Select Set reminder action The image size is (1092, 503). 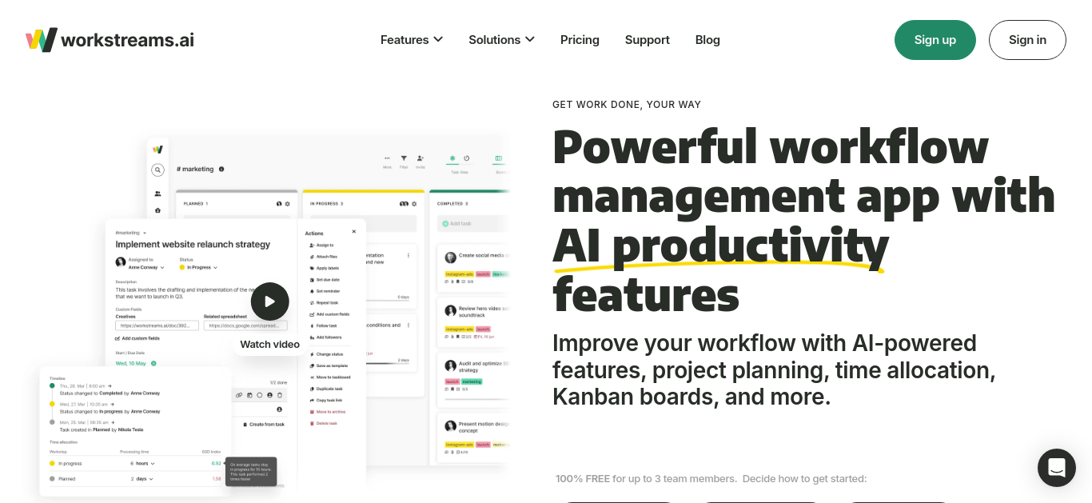coord(323,291)
